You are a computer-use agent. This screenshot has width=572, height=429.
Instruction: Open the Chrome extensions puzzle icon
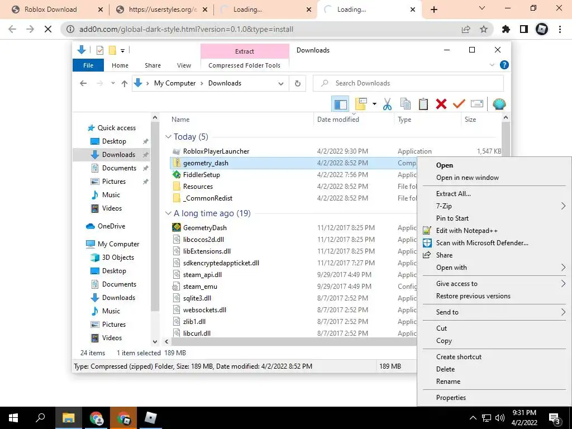coord(506,29)
